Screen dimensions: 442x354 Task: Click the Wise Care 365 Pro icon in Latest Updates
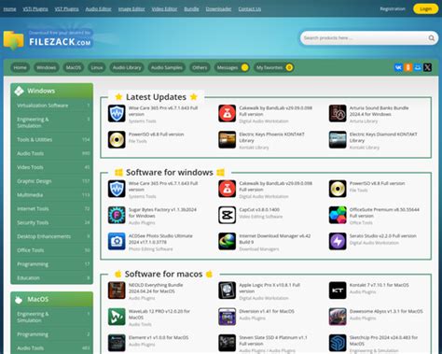coord(117,113)
